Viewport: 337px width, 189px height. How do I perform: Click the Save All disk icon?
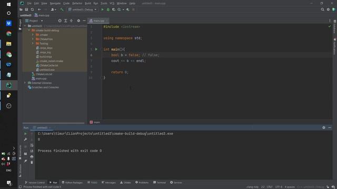[x=26, y=9]
